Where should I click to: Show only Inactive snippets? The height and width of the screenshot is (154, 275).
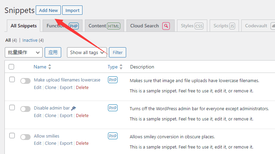click(x=30, y=40)
